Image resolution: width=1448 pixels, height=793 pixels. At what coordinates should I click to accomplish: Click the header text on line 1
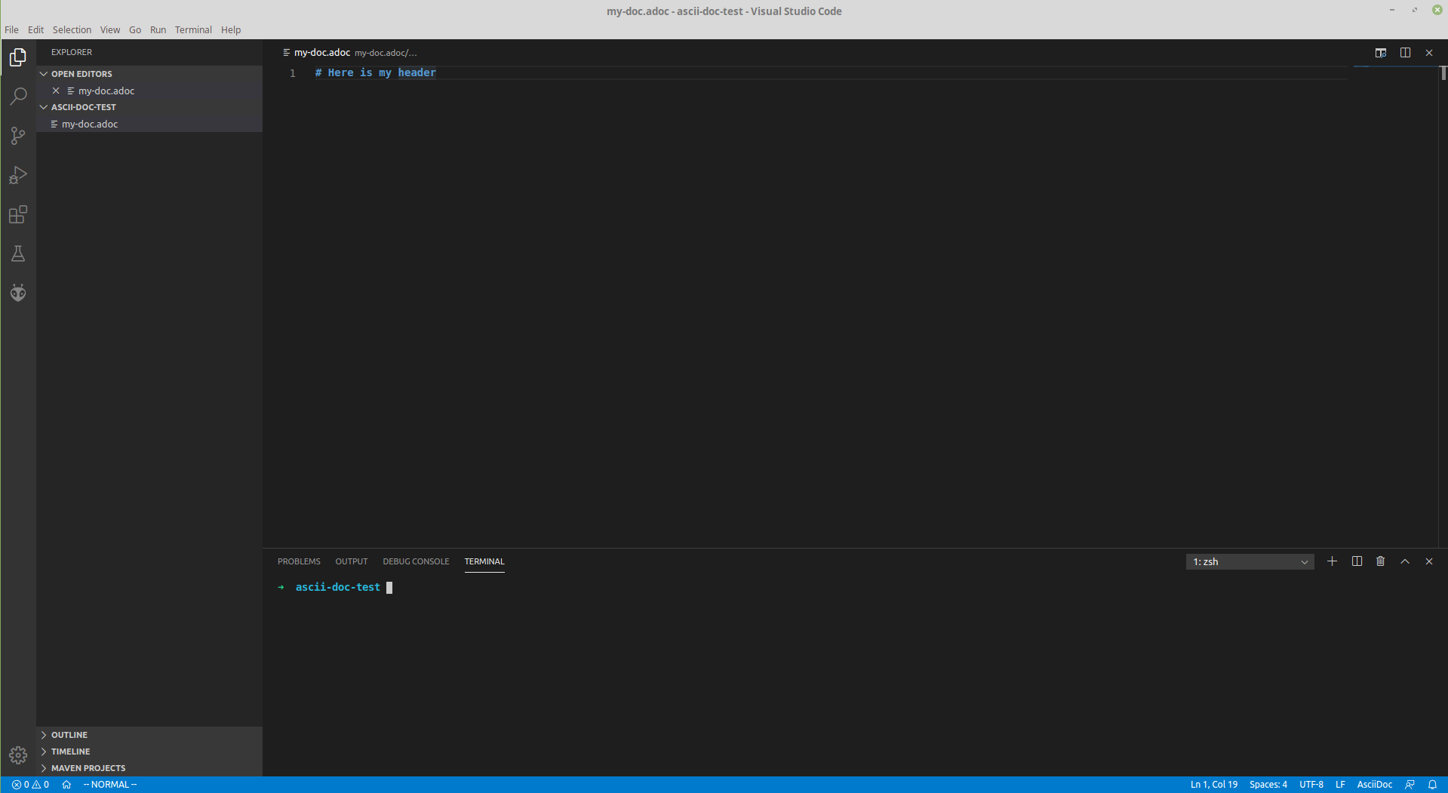376,72
